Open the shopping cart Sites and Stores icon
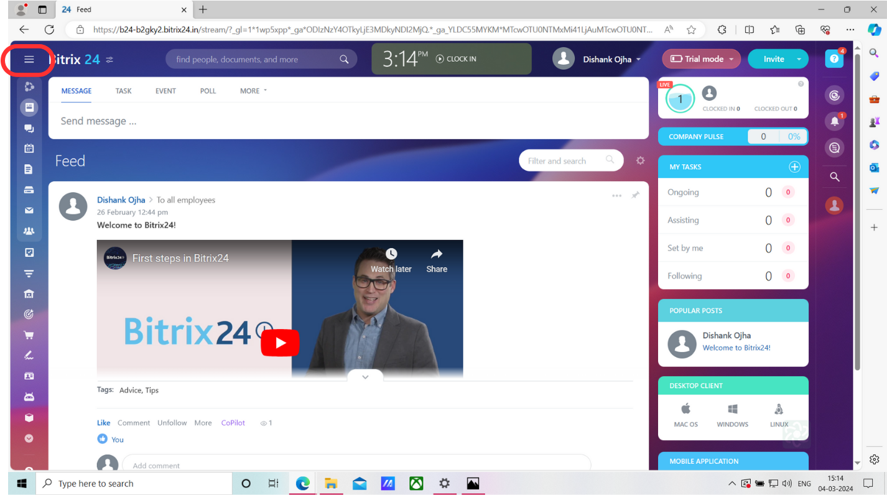This screenshot has height=495, width=887. click(x=29, y=335)
